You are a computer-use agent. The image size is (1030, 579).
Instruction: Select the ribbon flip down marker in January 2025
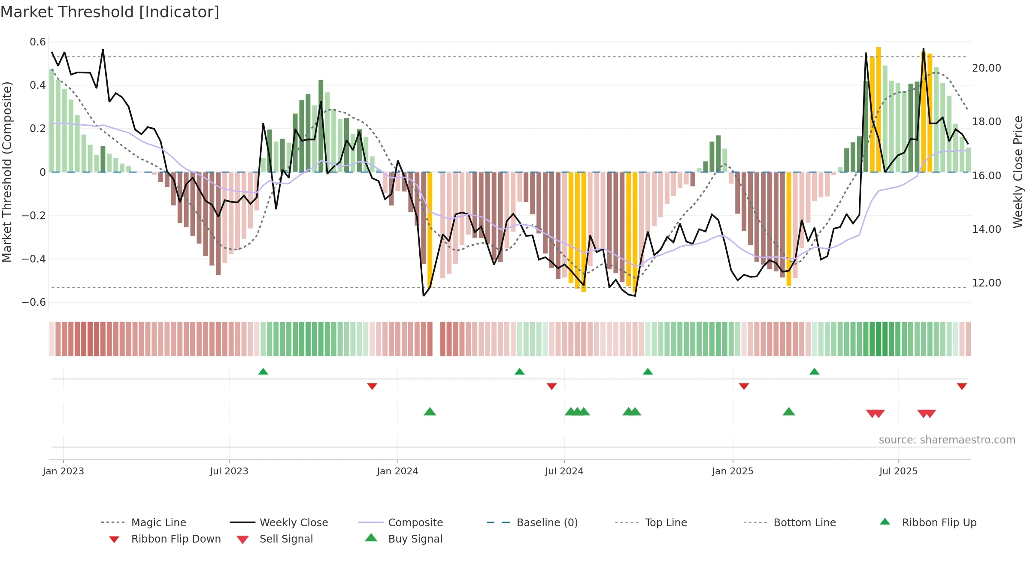pos(744,386)
